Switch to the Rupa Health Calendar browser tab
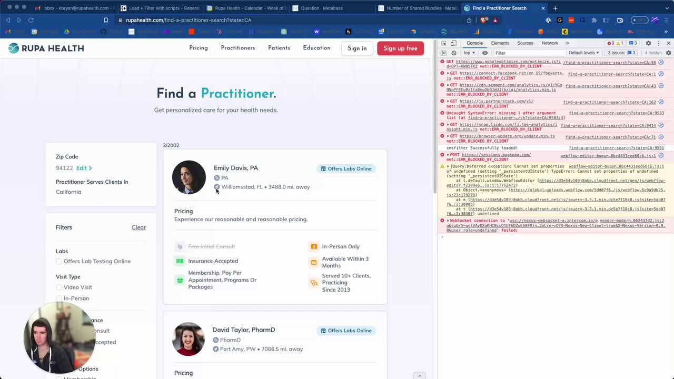The width and height of the screenshot is (674, 379). pyautogui.click(x=247, y=8)
